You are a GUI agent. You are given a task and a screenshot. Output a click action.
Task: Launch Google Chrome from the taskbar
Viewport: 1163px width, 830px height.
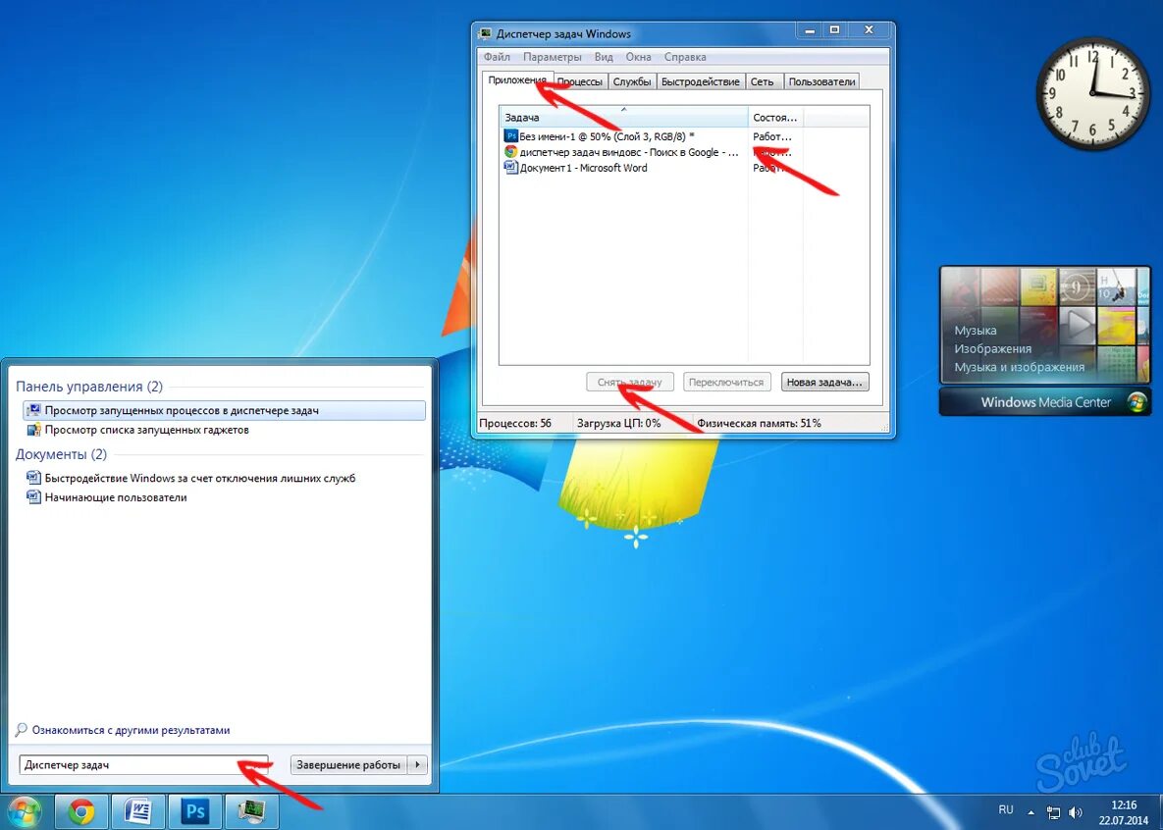pos(81,812)
